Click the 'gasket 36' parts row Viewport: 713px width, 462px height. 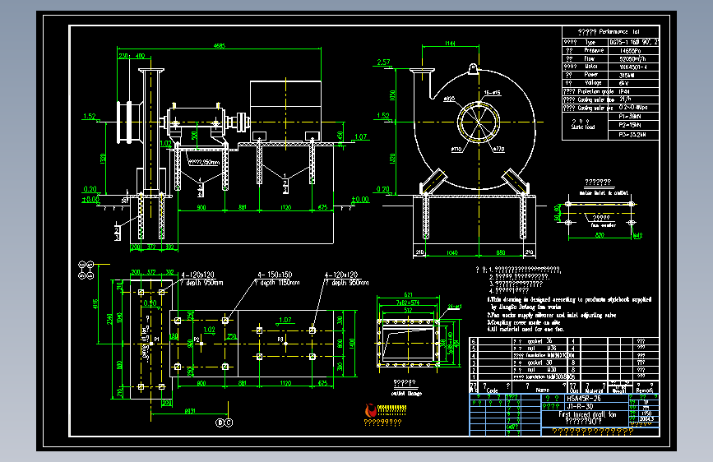coord(564,340)
